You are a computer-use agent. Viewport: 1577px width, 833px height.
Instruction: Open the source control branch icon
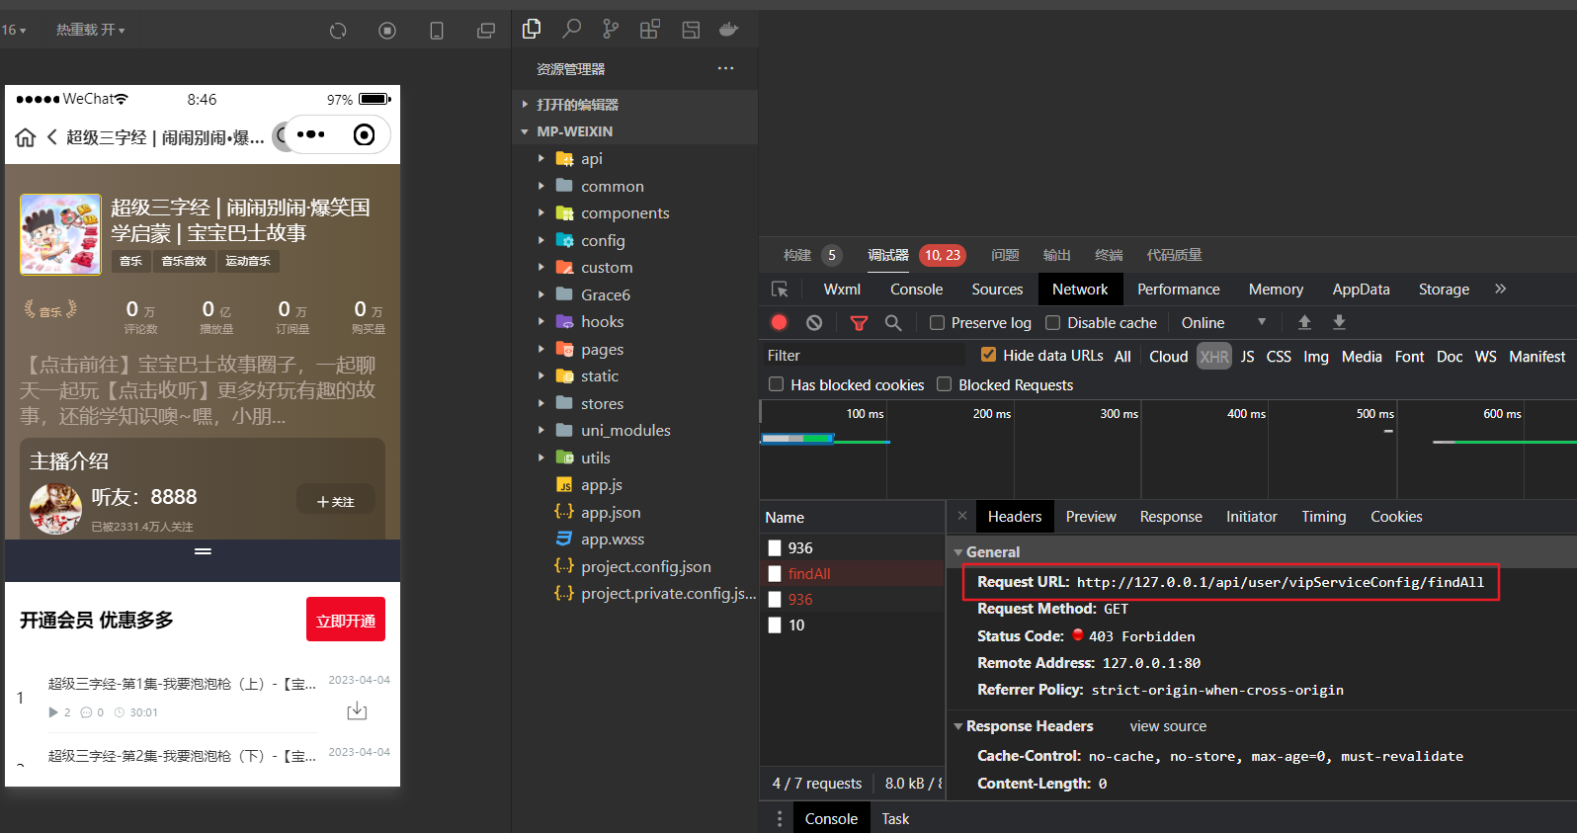coord(611,30)
